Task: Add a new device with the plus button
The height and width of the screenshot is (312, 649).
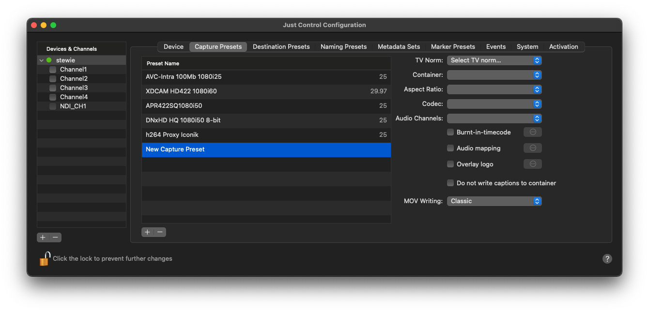Action: click(x=43, y=238)
